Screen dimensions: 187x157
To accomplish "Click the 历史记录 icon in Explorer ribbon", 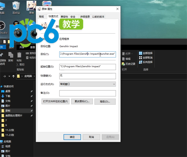I will coord(123,64).
